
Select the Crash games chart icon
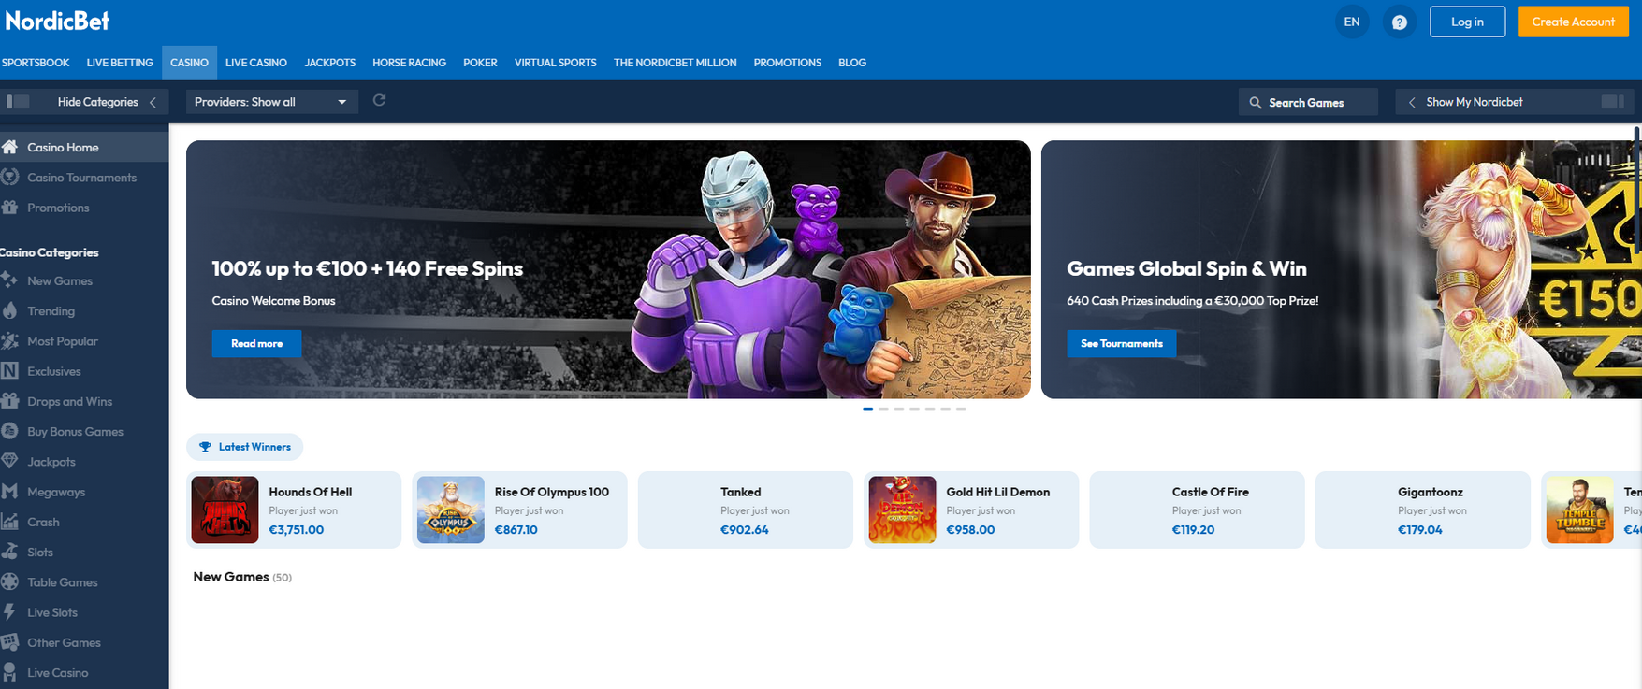tap(10, 522)
